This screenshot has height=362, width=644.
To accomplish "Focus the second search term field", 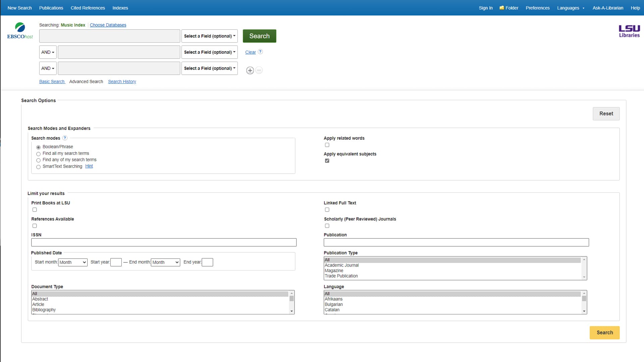I will [119, 52].
